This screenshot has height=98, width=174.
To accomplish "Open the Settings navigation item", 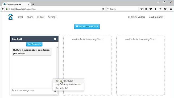I will (x=52, y=17).
